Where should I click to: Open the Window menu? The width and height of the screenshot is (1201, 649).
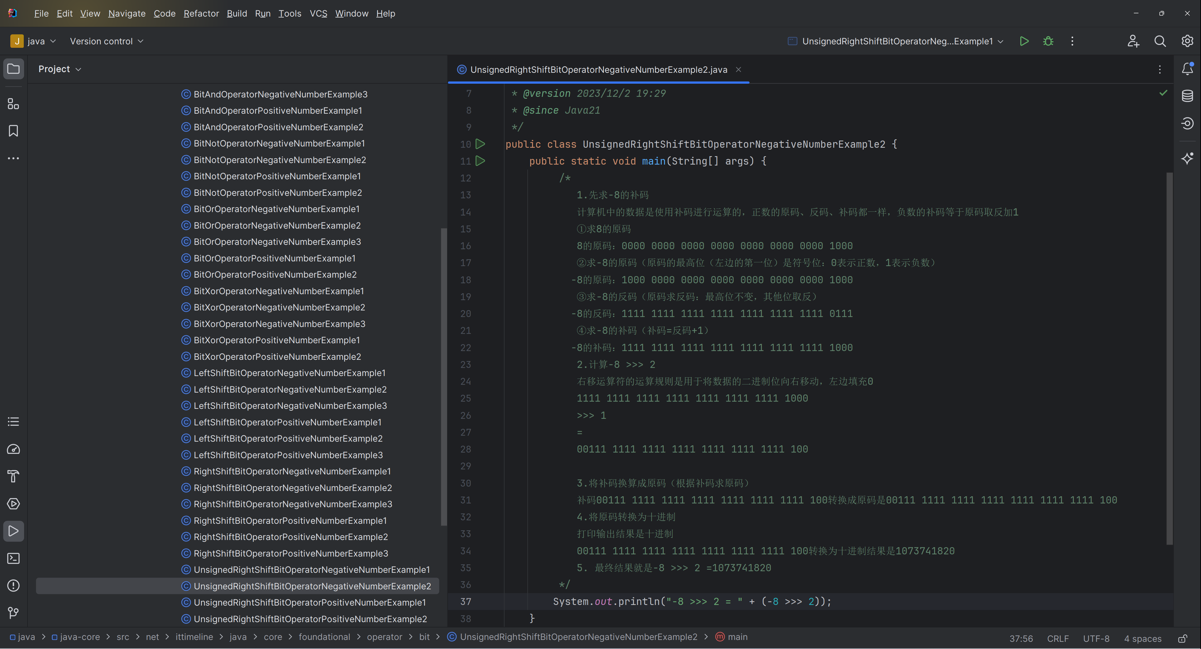tap(352, 13)
